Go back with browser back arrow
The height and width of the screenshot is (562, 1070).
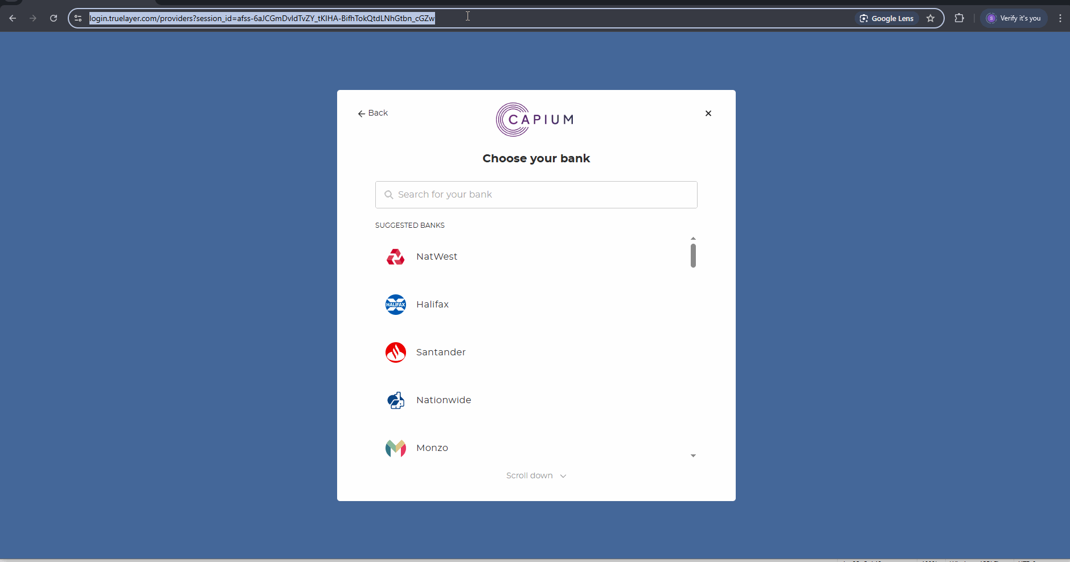[x=13, y=18]
